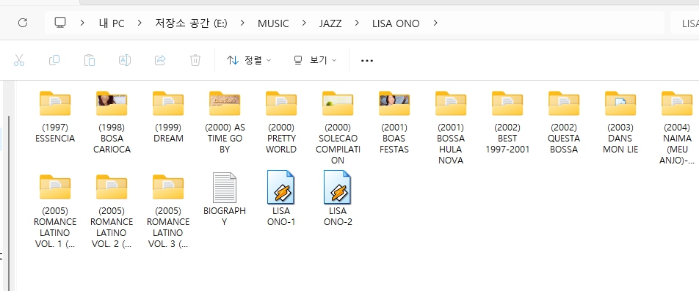Viewport: 699px width, 291px height.
Task: Select the (2001) BOAS FESTAS folder
Action: 394,122
